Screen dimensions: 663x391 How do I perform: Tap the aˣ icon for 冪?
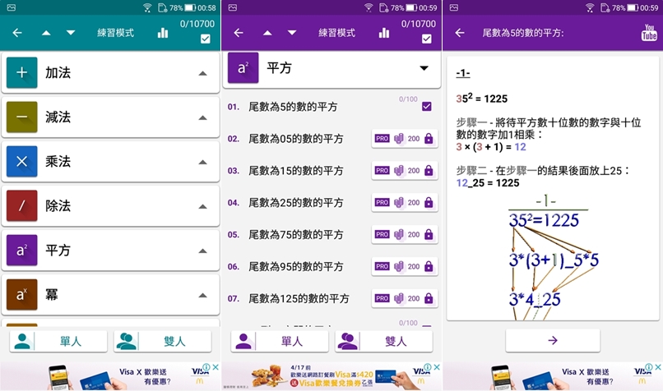point(22,294)
